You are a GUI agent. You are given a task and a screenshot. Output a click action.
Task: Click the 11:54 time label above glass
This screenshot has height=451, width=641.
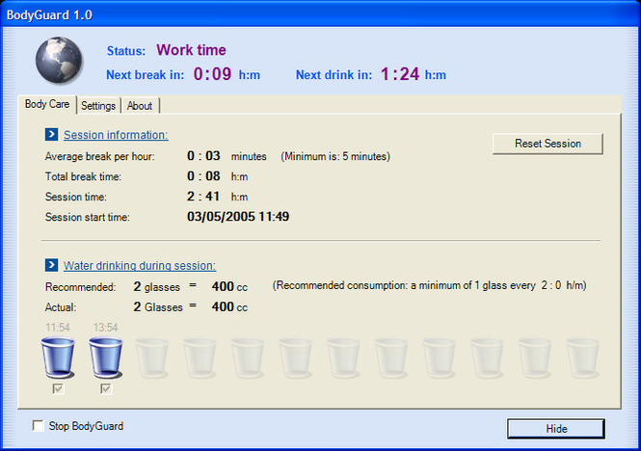[58, 328]
